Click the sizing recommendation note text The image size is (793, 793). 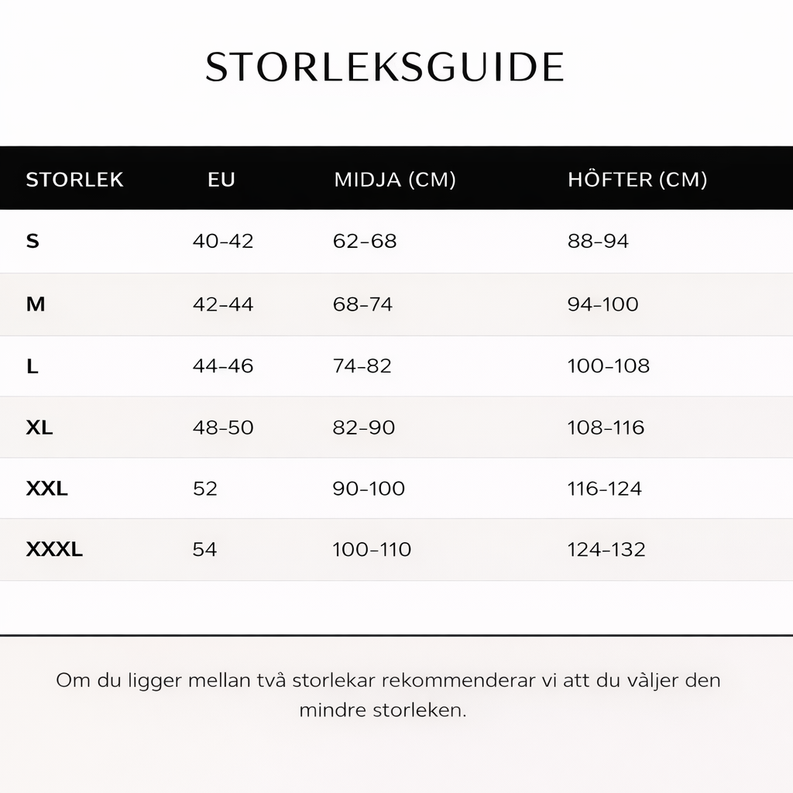[x=388, y=695]
